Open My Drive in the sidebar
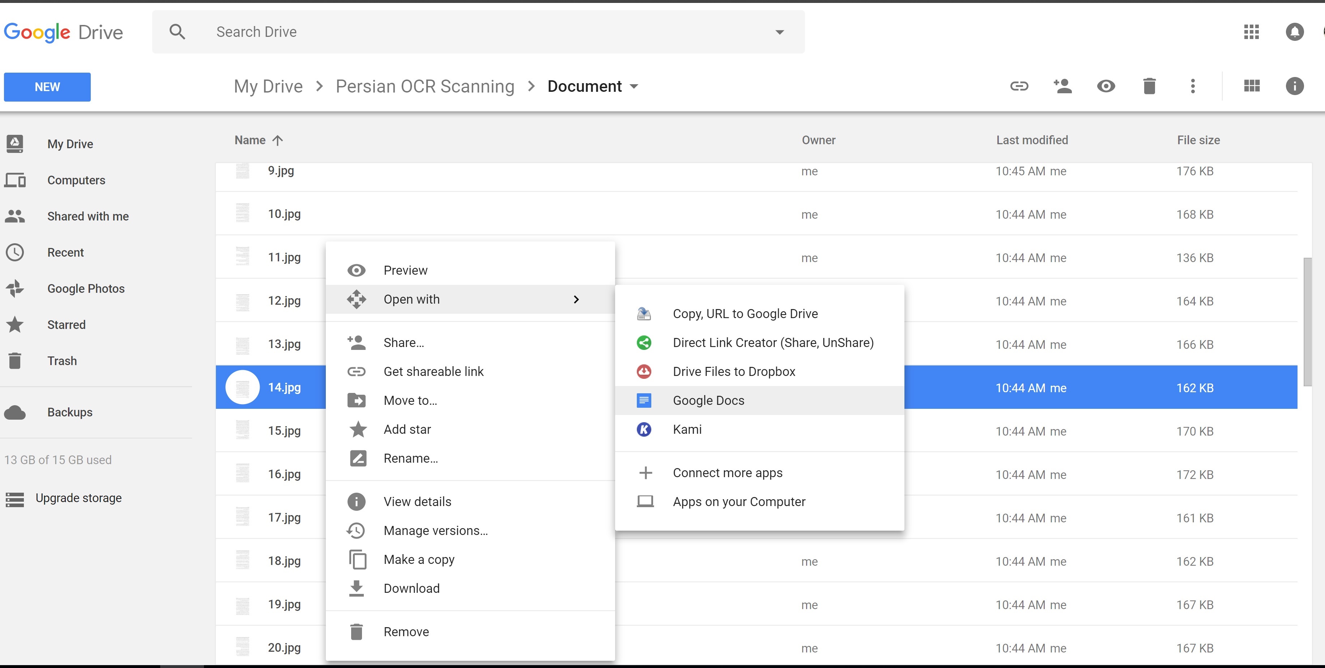1325x668 pixels. (x=70, y=144)
